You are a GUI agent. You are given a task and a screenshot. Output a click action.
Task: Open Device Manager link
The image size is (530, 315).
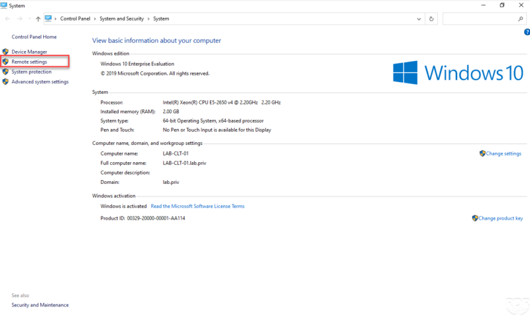(29, 52)
